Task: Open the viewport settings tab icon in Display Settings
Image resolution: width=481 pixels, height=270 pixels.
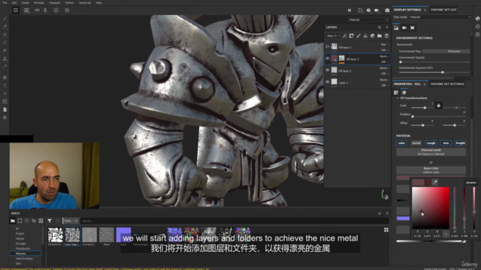Action: tap(413, 28)
